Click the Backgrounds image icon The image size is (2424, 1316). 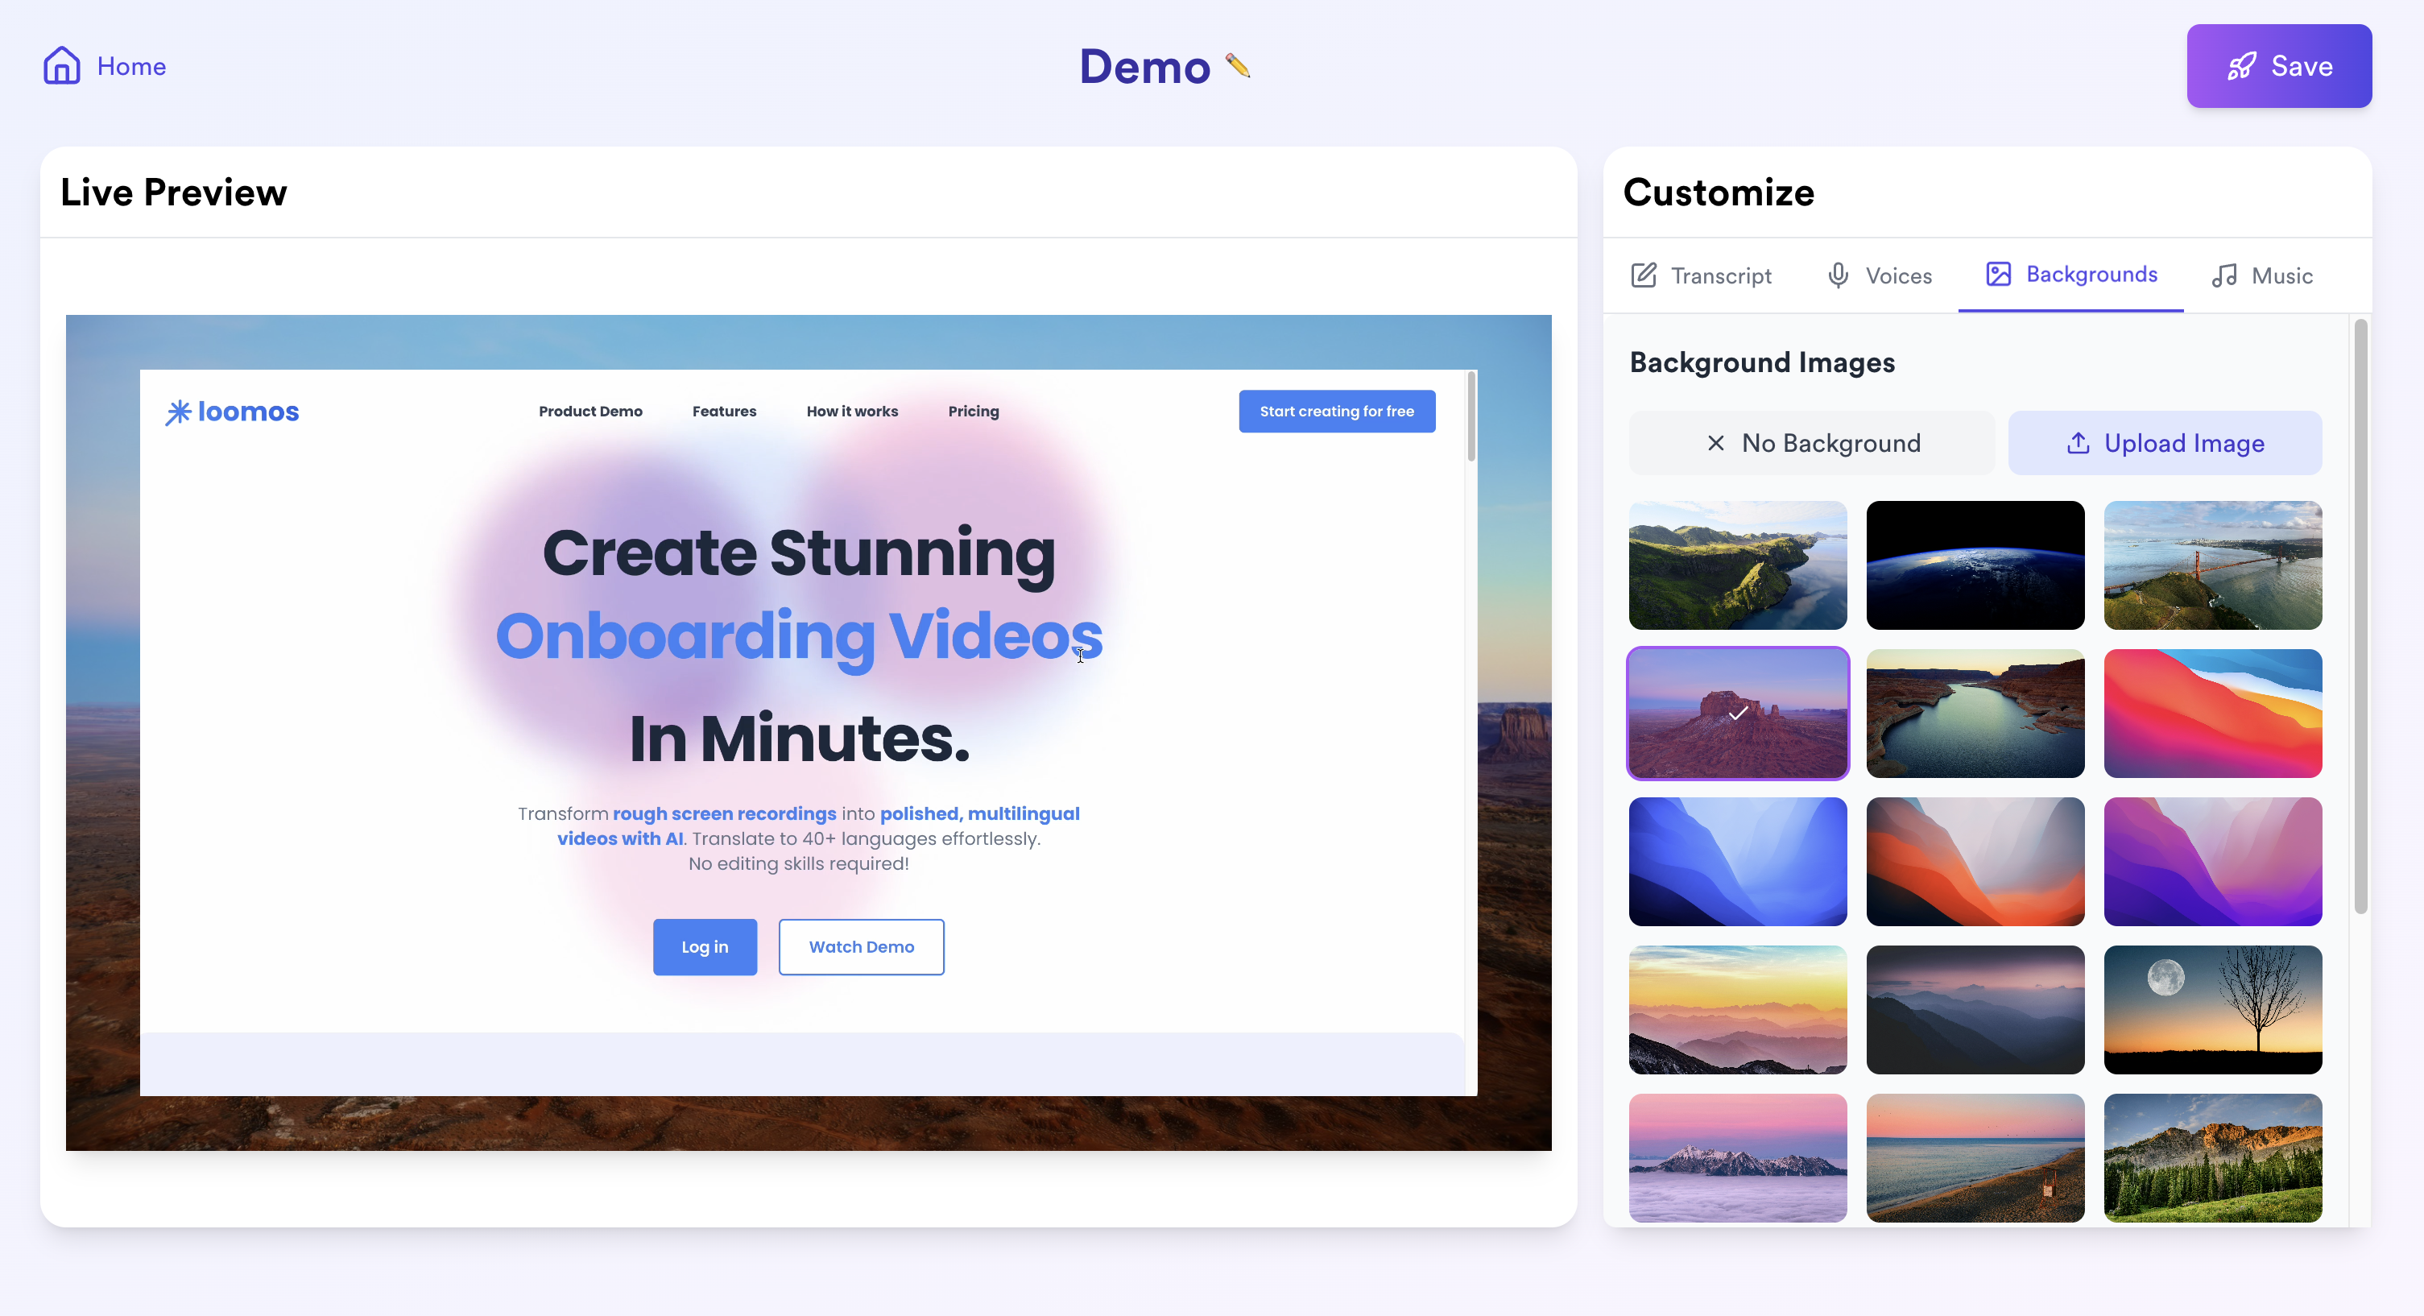[1998, 274]
